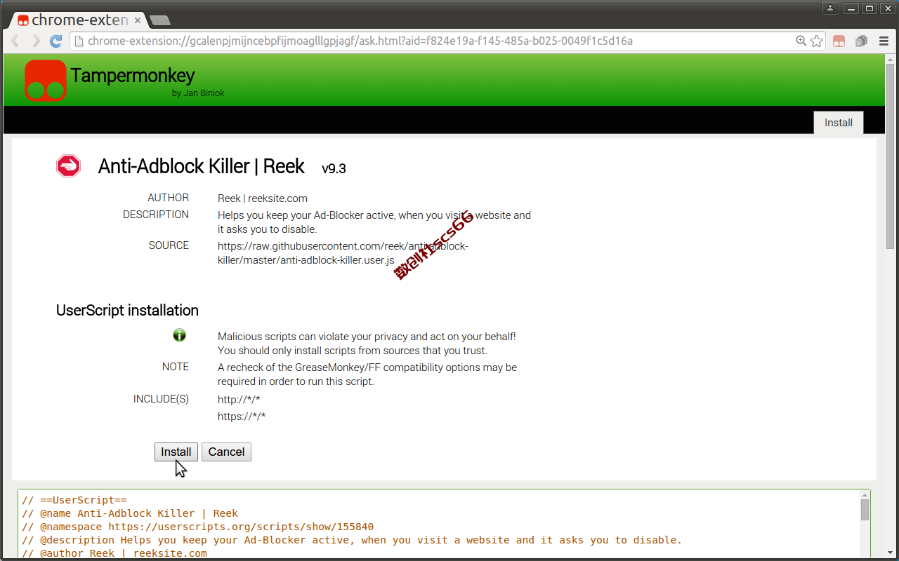Click the scroll-up arrow of code box

(865, 494)
